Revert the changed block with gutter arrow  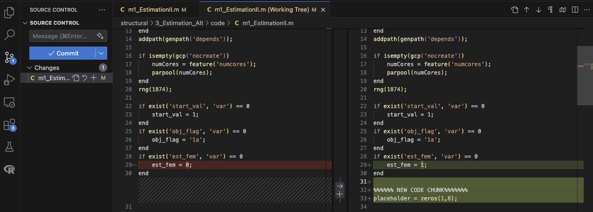(x=340, y=185)
